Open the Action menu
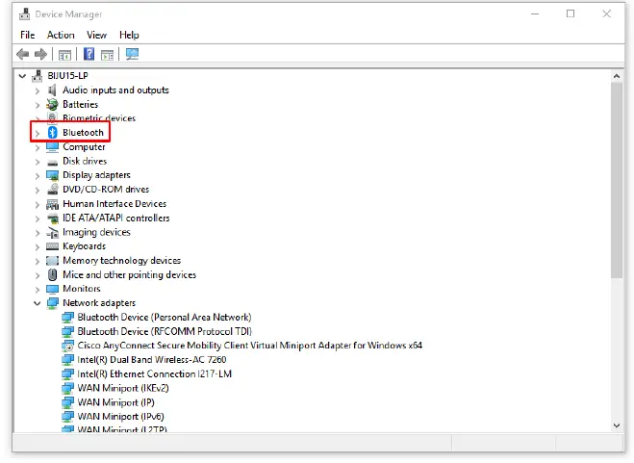 [x=61, y=36]
